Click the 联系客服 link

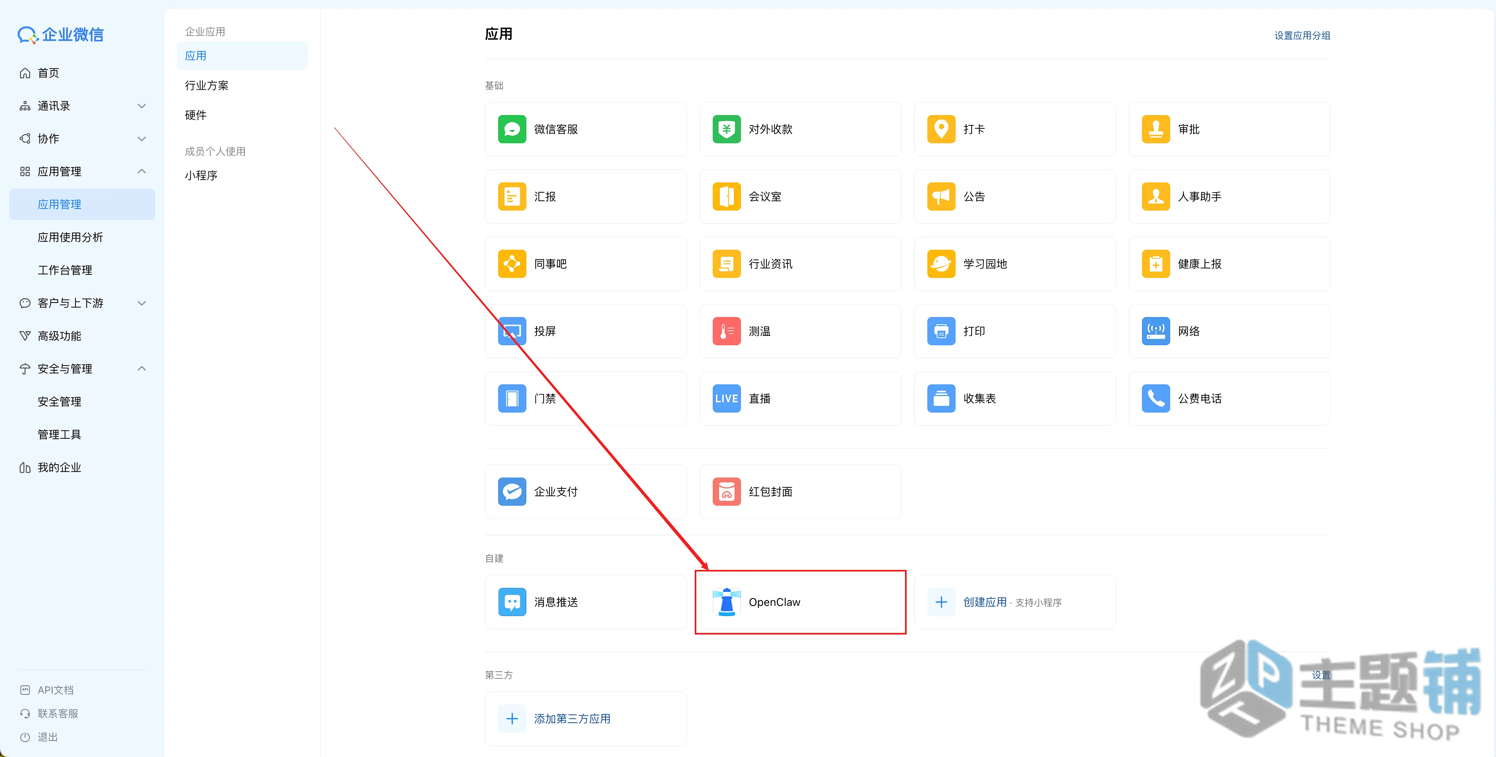click(58, 714)
